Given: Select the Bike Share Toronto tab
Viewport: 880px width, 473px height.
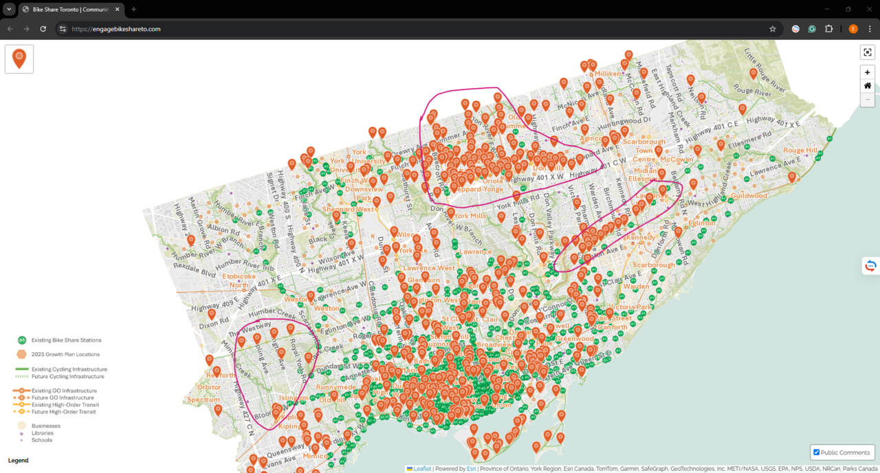Looking at the screenshot, I should pyautogui.click(x=70, y=10).
